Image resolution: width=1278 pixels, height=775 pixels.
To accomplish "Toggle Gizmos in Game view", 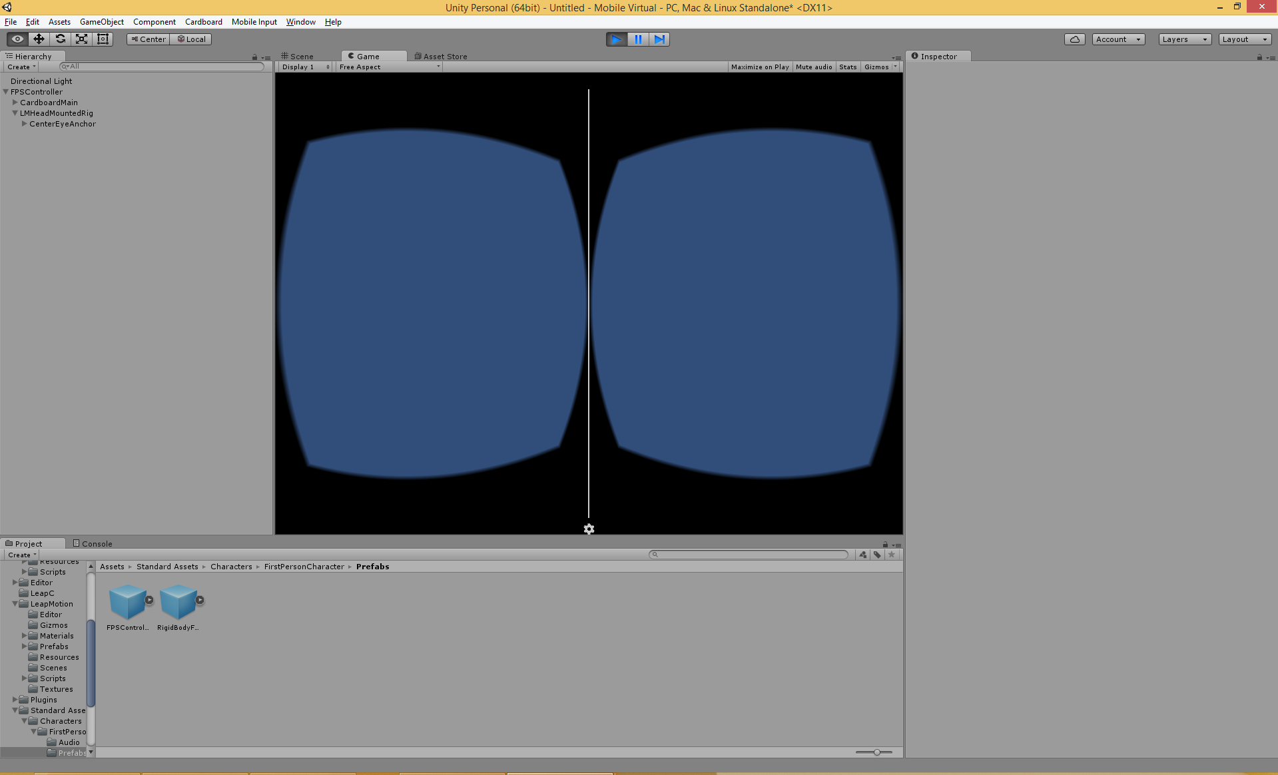I will pyautogui.click(x=876, y=67).
